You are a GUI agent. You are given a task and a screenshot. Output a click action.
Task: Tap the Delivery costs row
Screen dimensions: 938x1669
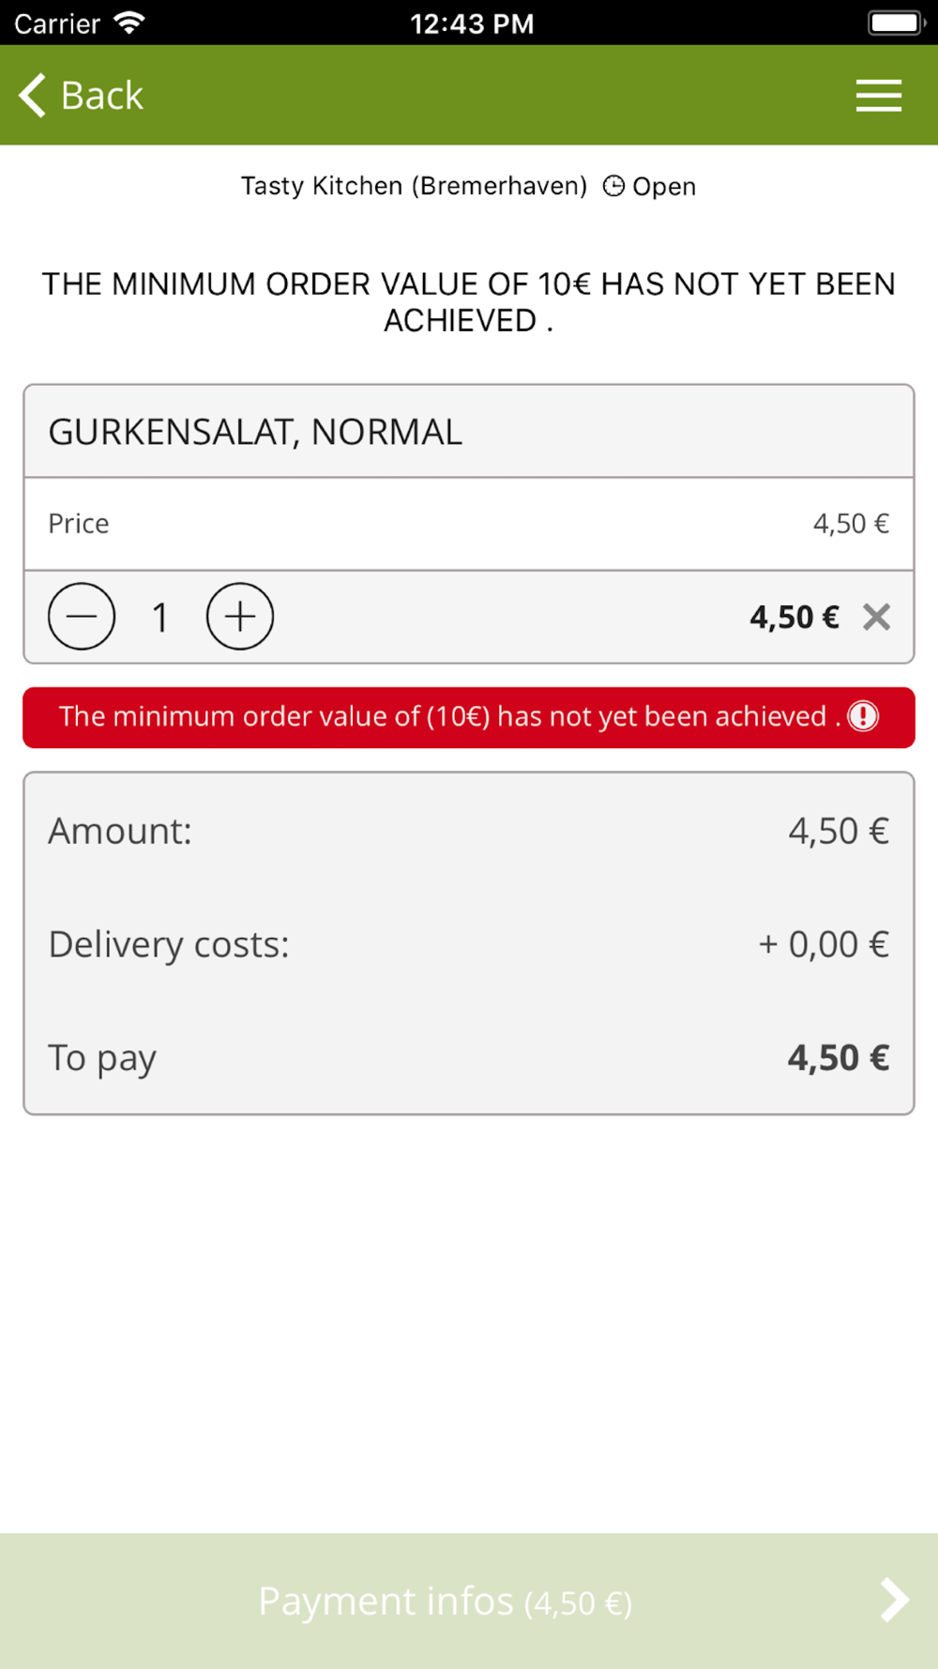point(469,944)
